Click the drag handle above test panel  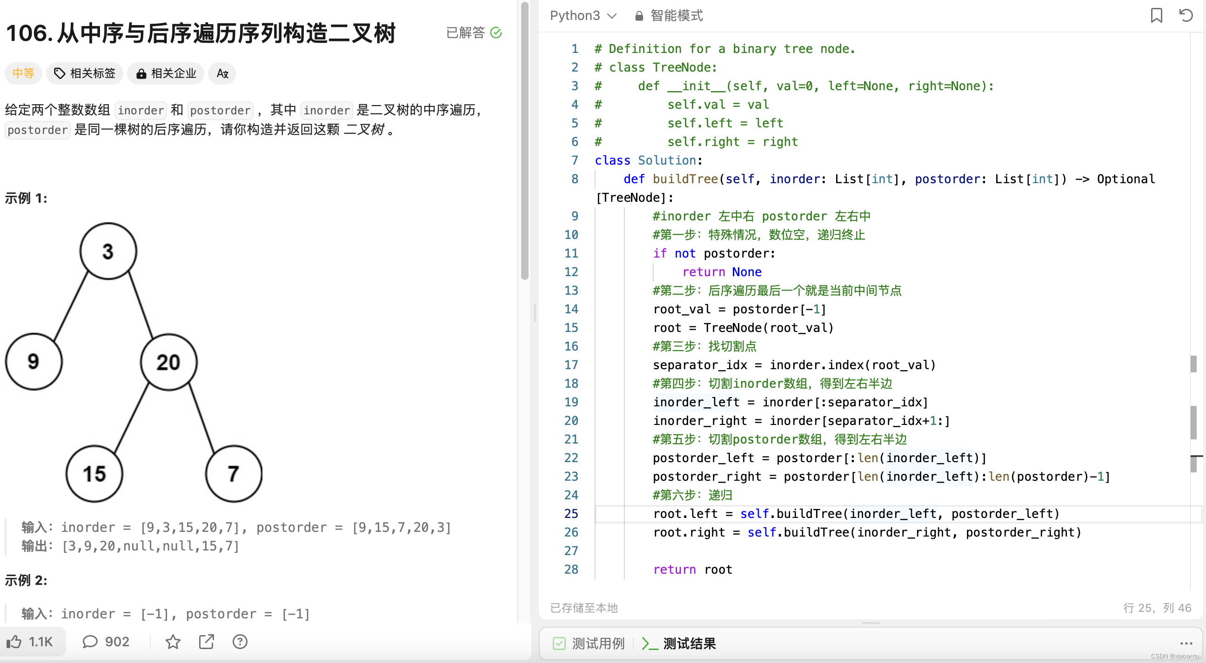point(871,623)
